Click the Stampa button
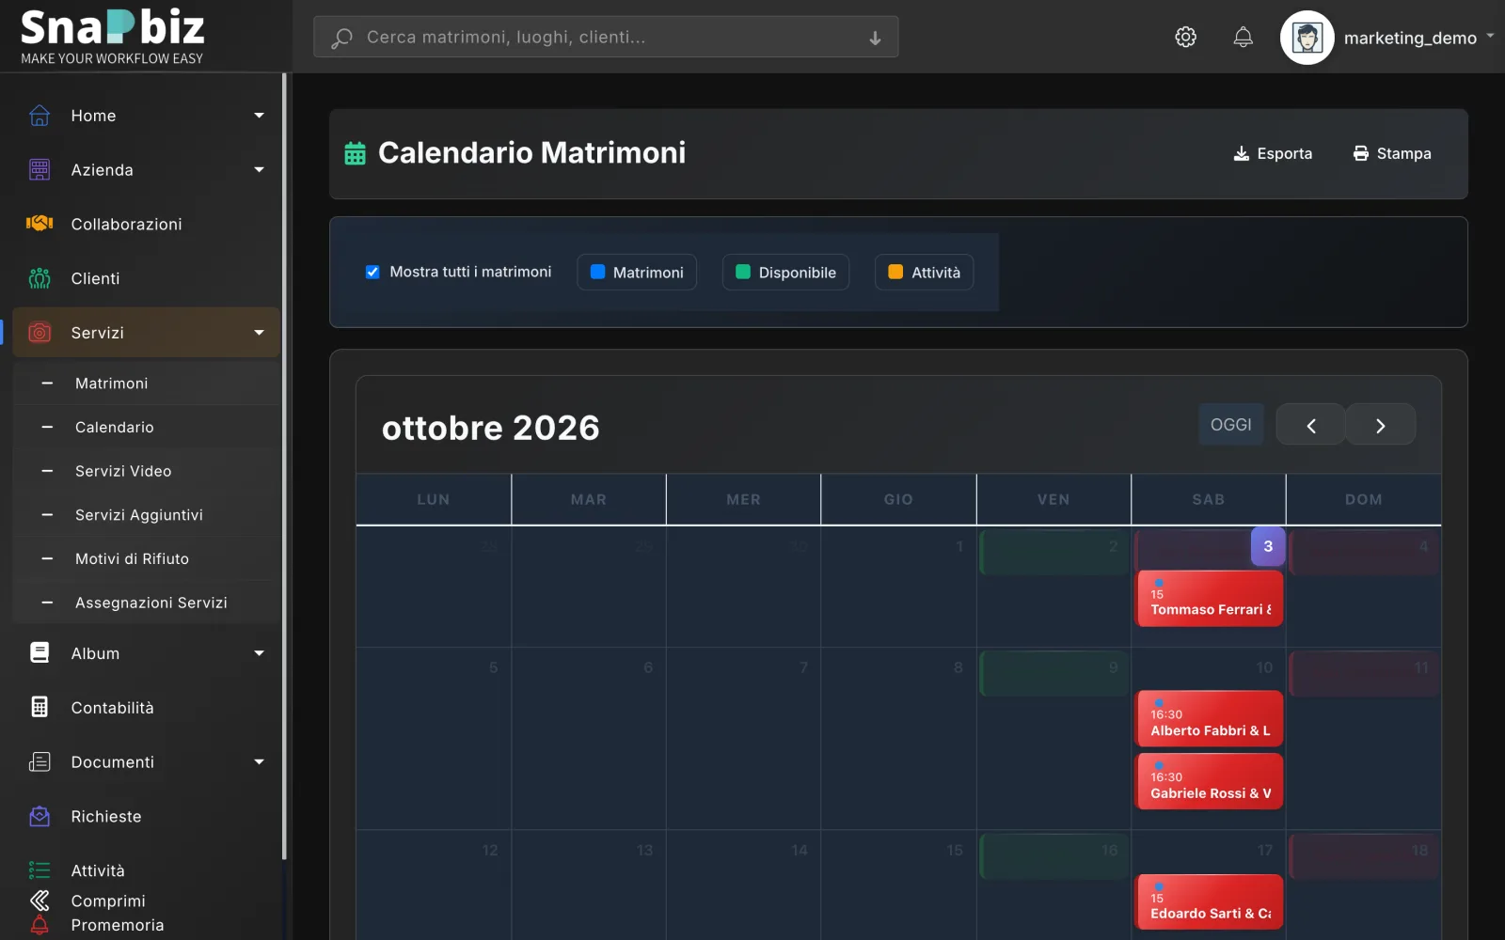1505x940 pixels. coord(1392,153)
